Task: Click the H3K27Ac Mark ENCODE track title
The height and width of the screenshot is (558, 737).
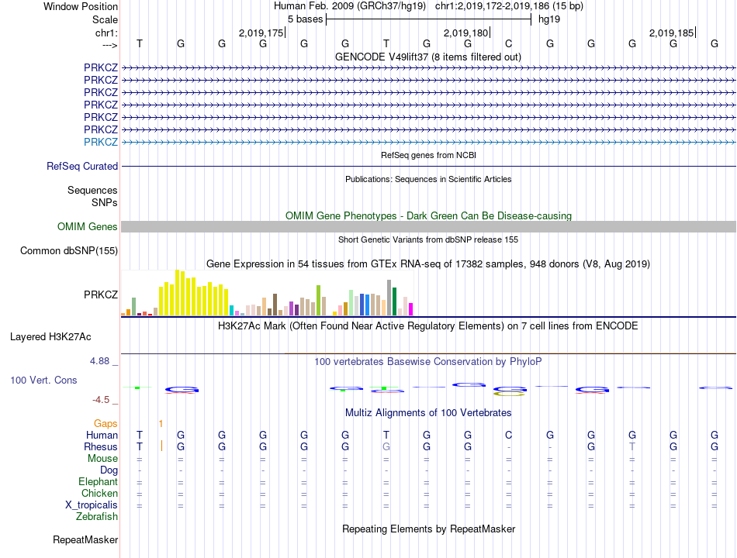Action: [428, 326]
